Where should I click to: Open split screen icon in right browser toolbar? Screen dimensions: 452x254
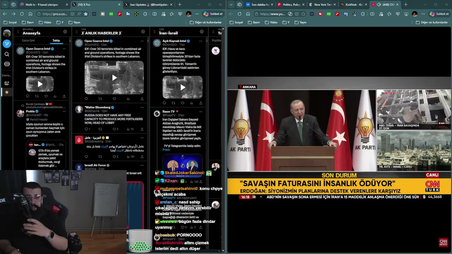pos(372,14)
